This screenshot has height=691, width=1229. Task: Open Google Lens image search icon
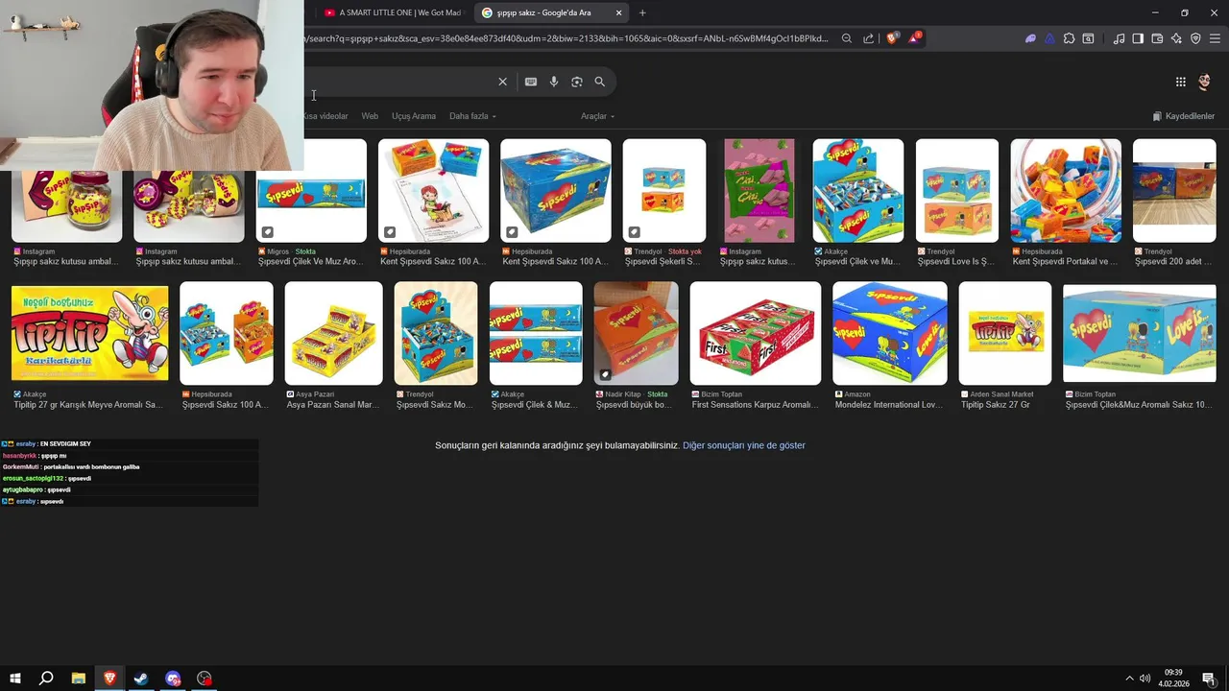click(x=577, y=82)
